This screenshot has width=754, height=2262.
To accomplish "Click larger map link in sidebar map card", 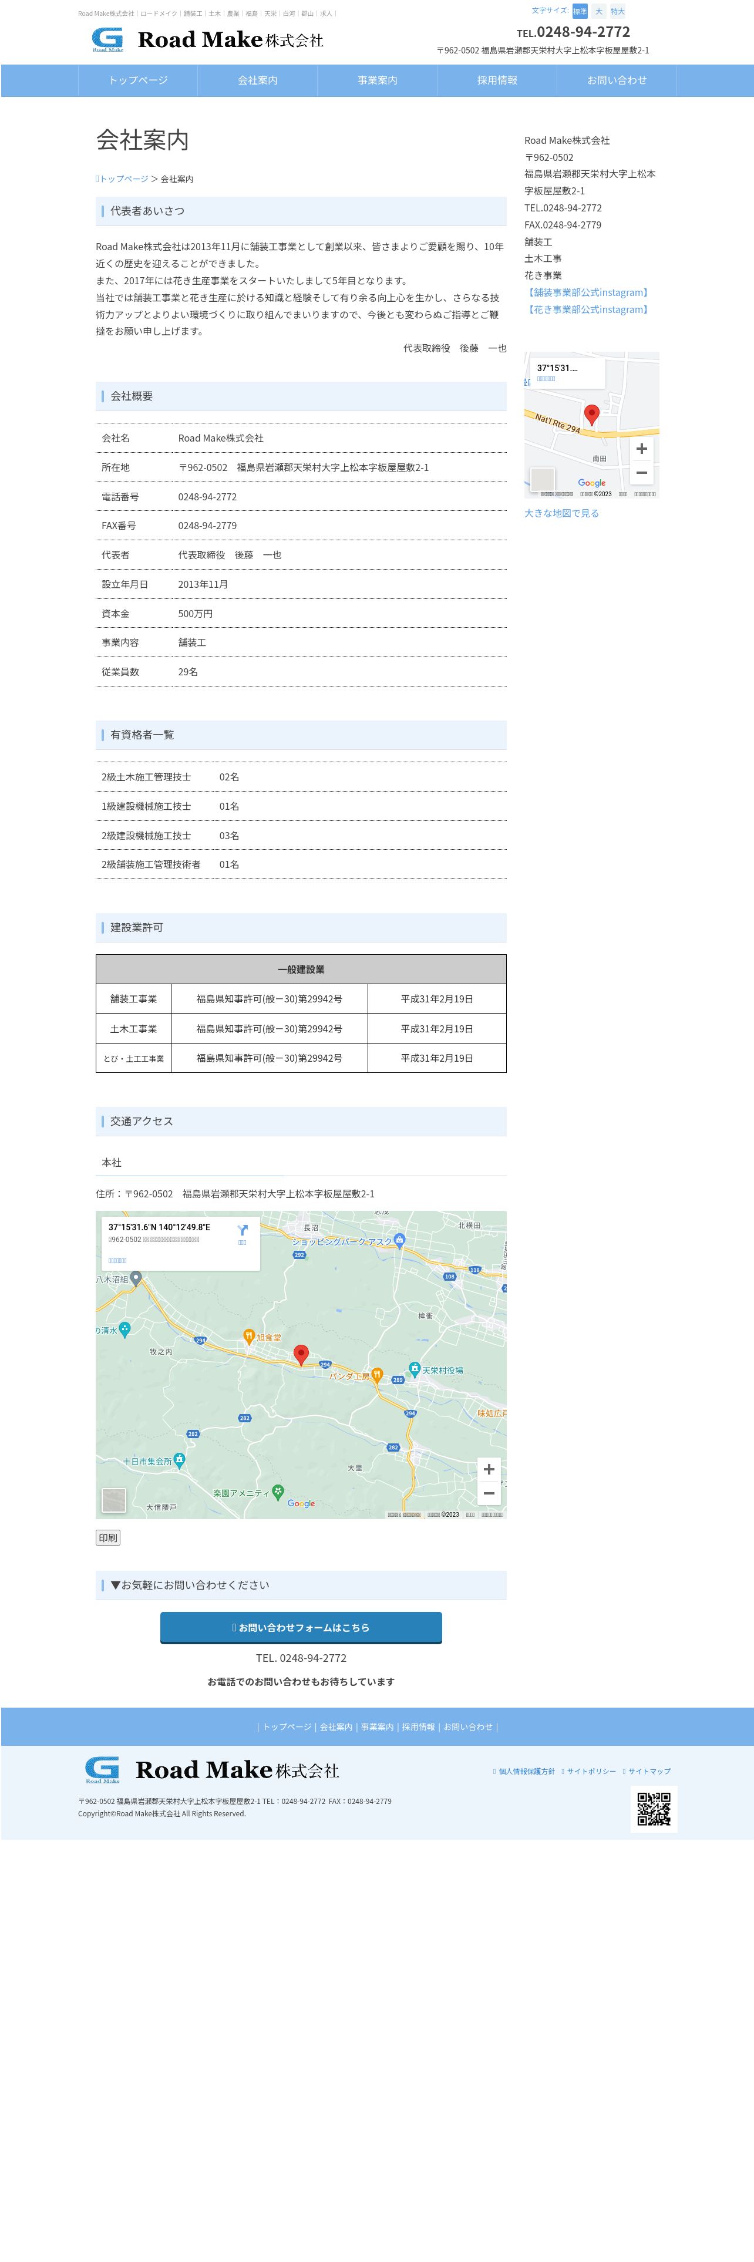I will [x=546, y=378].
